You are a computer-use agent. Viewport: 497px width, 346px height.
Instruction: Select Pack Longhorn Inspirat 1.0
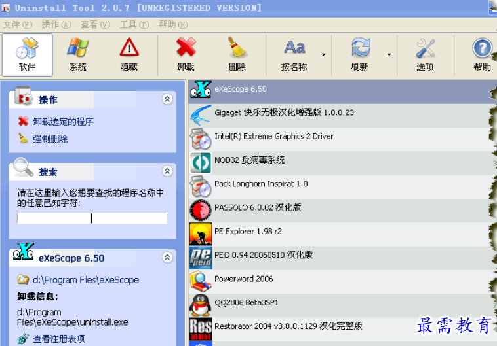[x=342, y=187]
